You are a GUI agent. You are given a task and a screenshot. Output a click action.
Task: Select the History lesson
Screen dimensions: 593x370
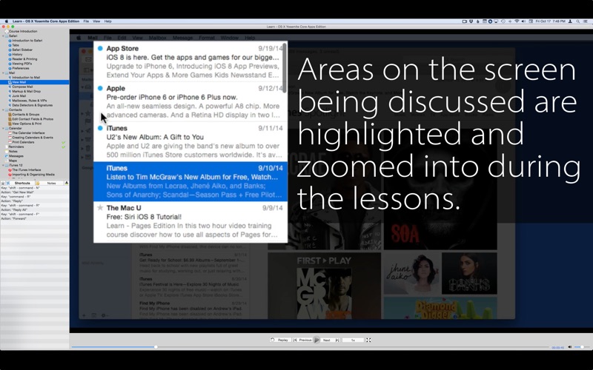click(x=17, y=54)
